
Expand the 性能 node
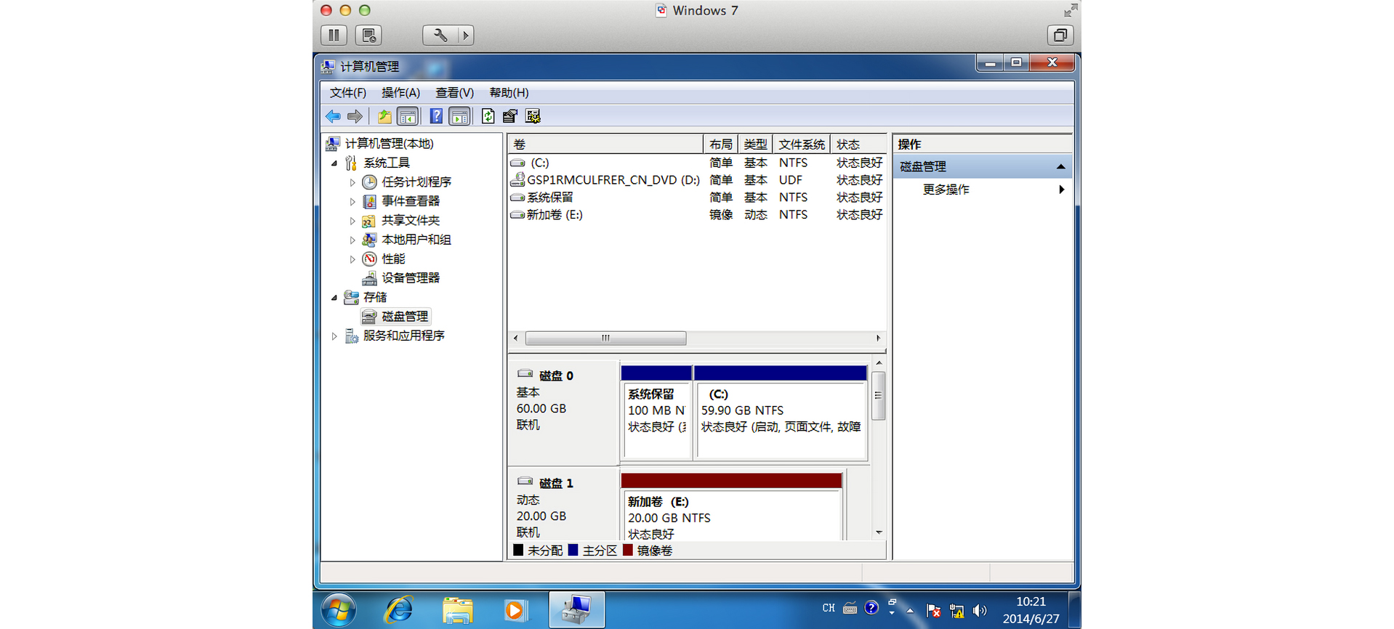(352, 259)
